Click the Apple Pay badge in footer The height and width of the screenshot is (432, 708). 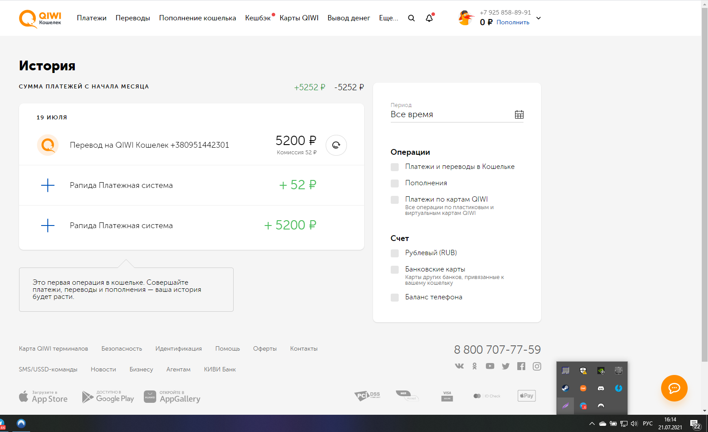[527, 396]
